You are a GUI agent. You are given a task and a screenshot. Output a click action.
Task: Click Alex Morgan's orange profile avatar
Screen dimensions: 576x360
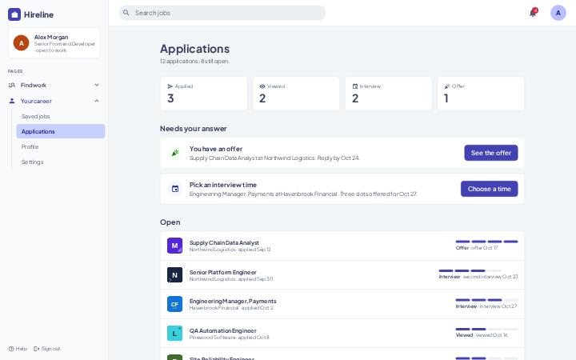pyautogui.click(x=22, y=43)
